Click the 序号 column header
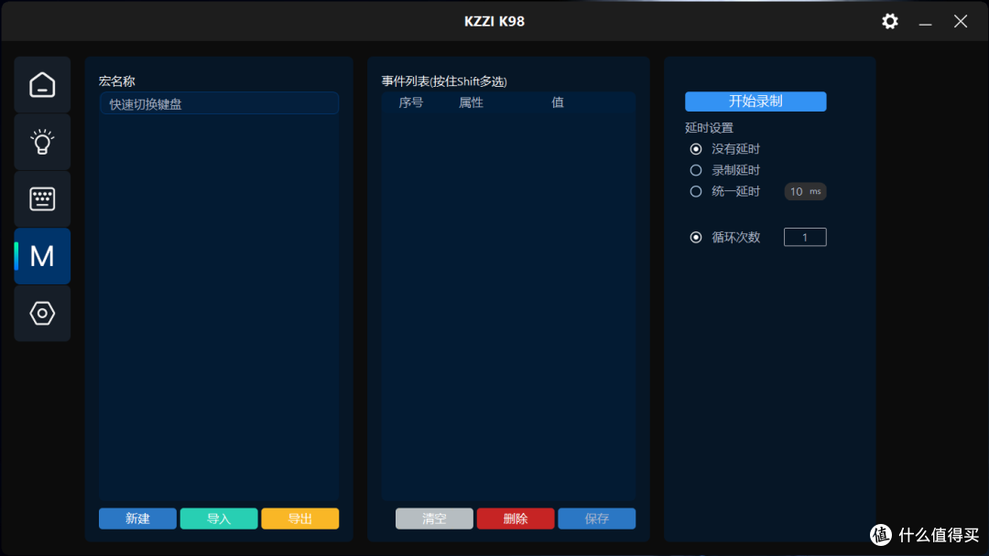The height and width of the screenshot is (556, 989). click(410, 102)
